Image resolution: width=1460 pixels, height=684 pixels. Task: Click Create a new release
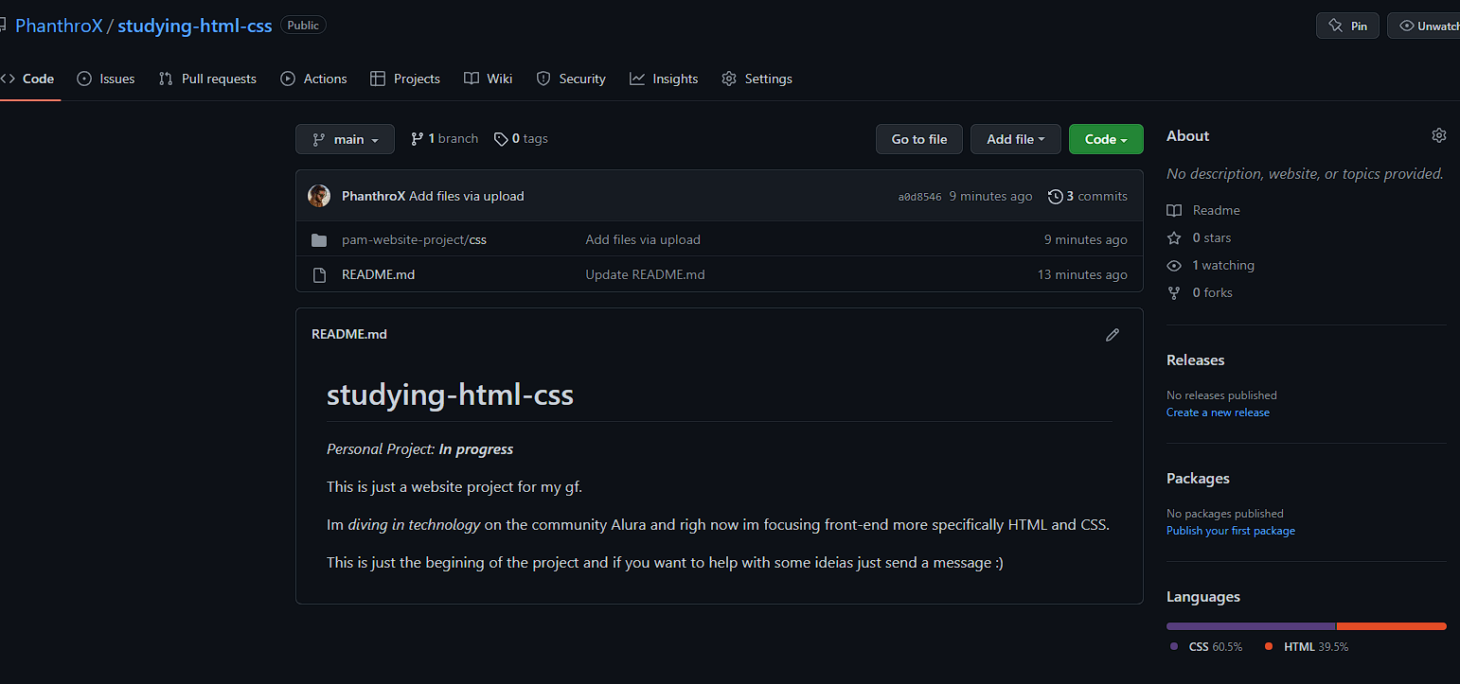click(x=1218, y=412)
